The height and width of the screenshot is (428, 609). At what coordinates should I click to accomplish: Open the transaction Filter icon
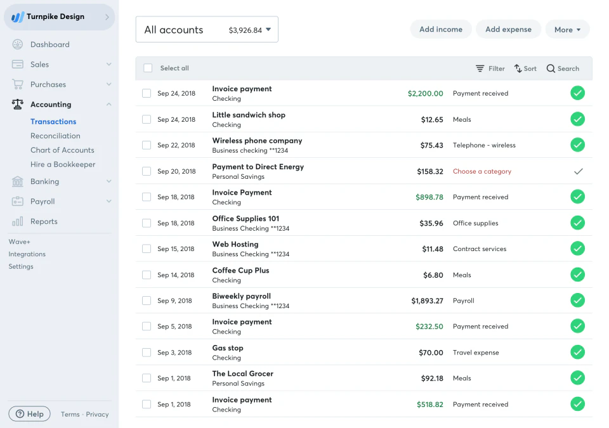click(x=480, y=68)
